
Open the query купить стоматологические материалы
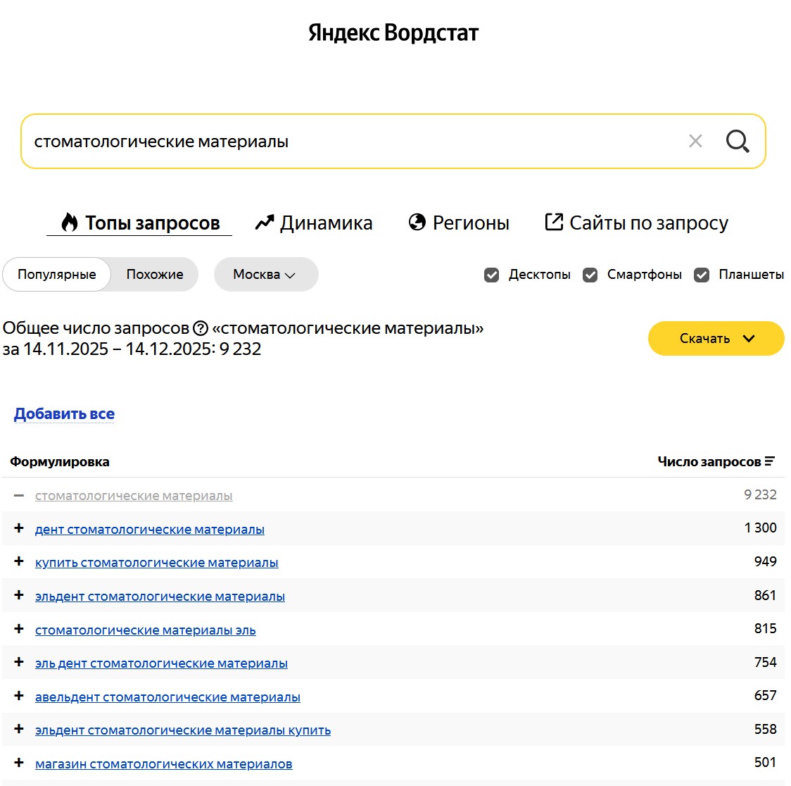156,562
